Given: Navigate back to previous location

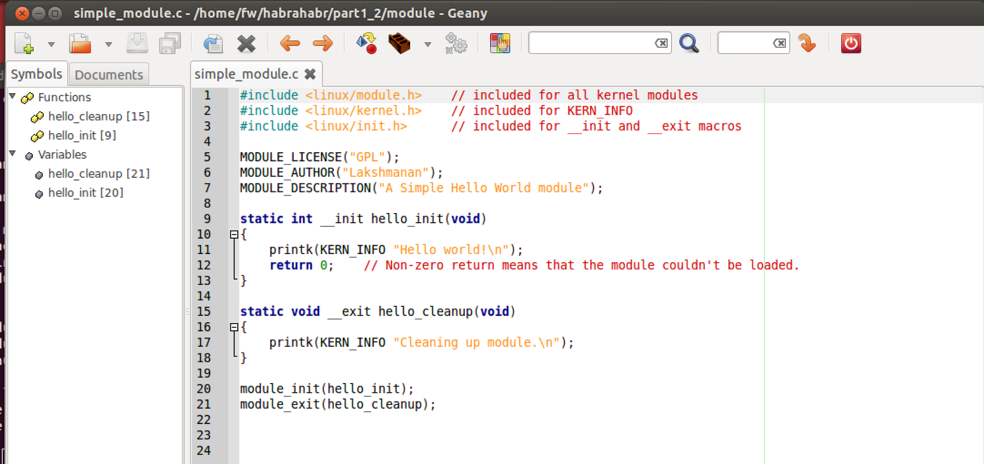Looking at the screenshot, I should point(290,44).
